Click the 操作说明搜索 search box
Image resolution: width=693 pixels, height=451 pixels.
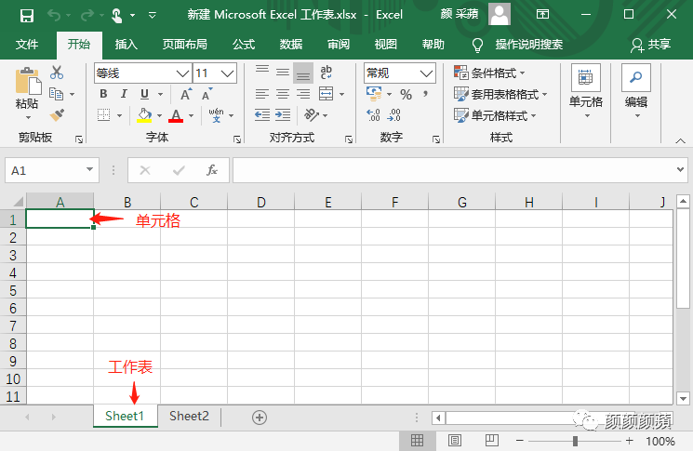[x=528, y=45]
